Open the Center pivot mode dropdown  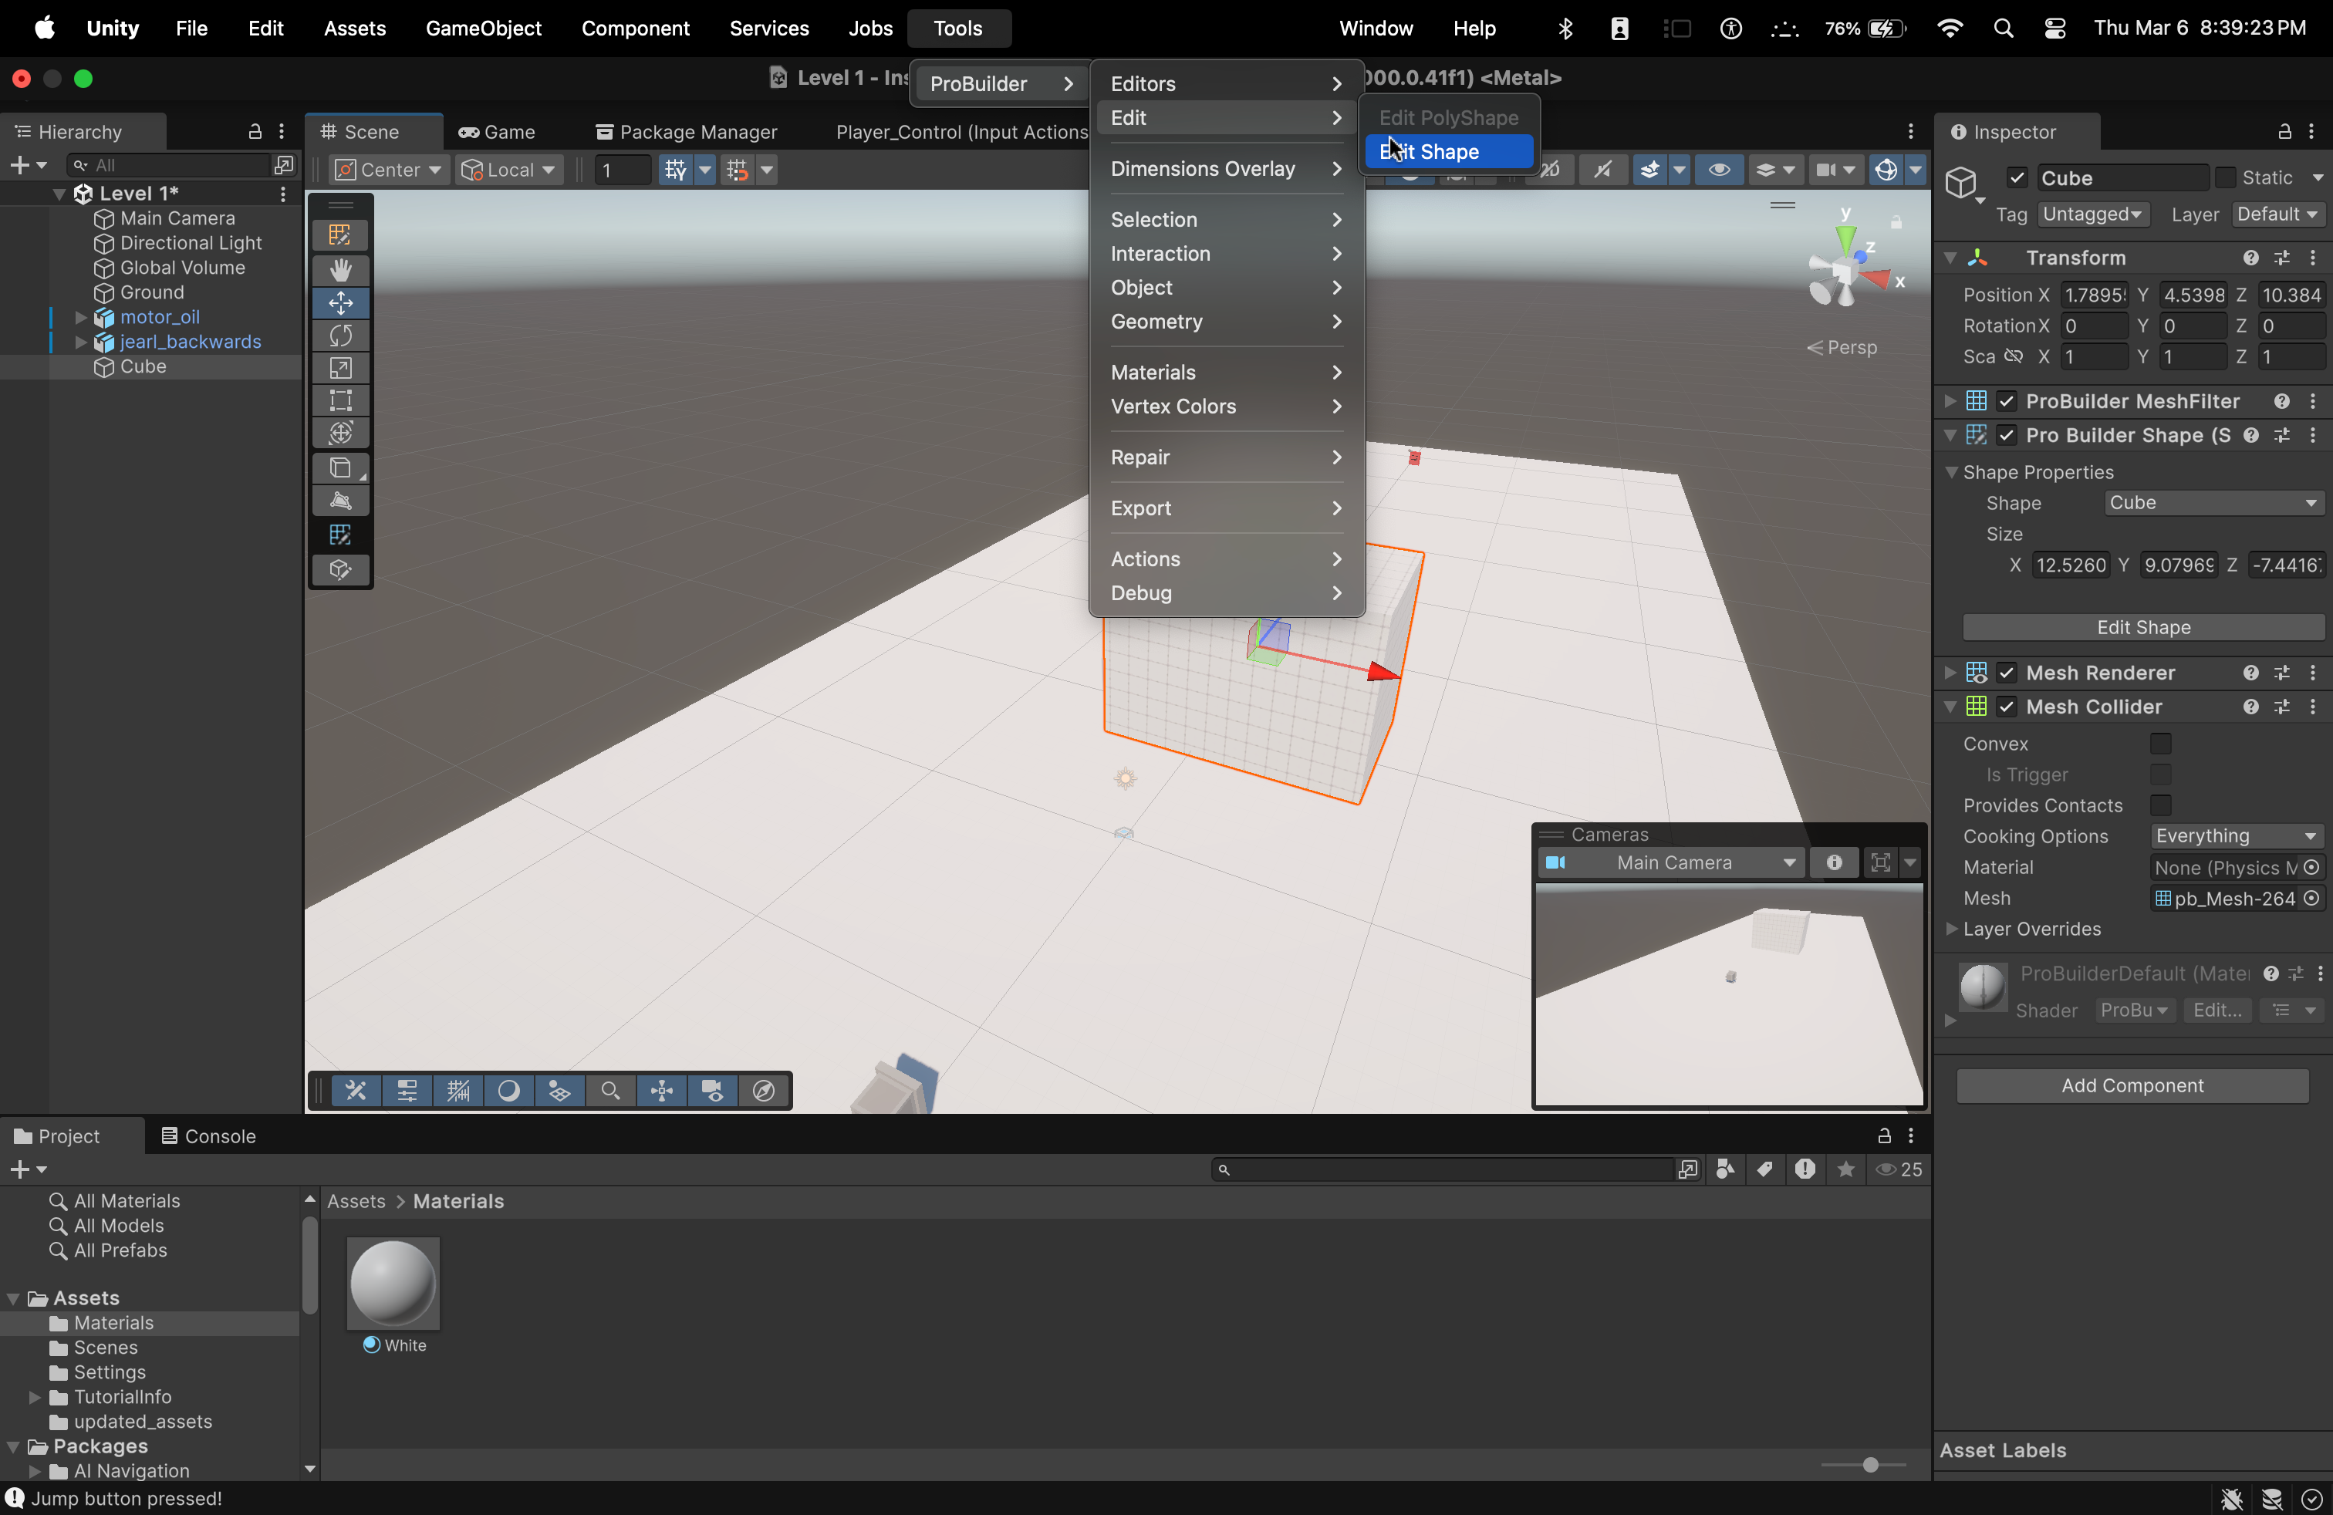point(388,170)
